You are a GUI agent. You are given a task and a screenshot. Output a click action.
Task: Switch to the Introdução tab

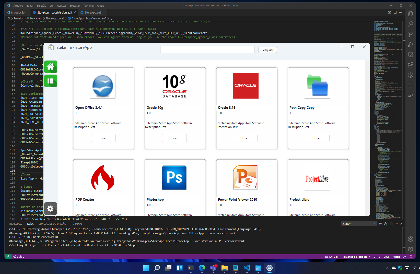click(18, 13)
